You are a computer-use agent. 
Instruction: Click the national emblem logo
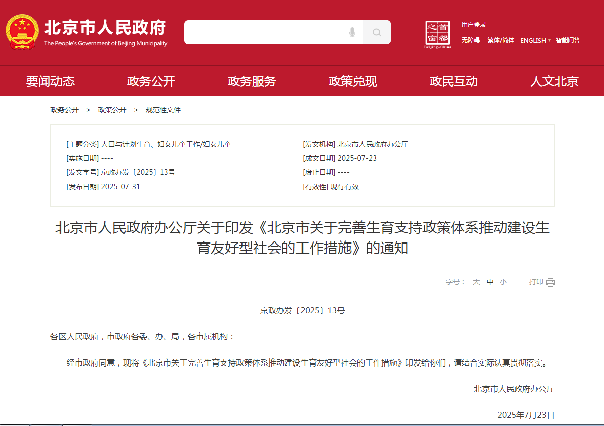[22, 32]
